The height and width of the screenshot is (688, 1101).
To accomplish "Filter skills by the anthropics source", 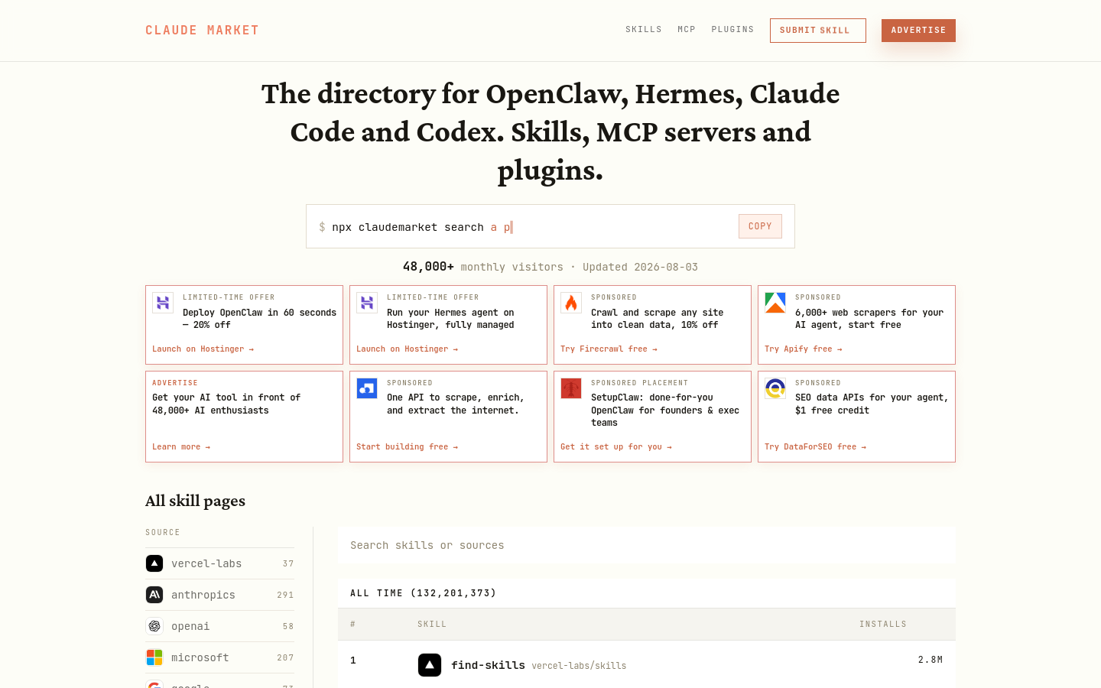I will point(219,595).
